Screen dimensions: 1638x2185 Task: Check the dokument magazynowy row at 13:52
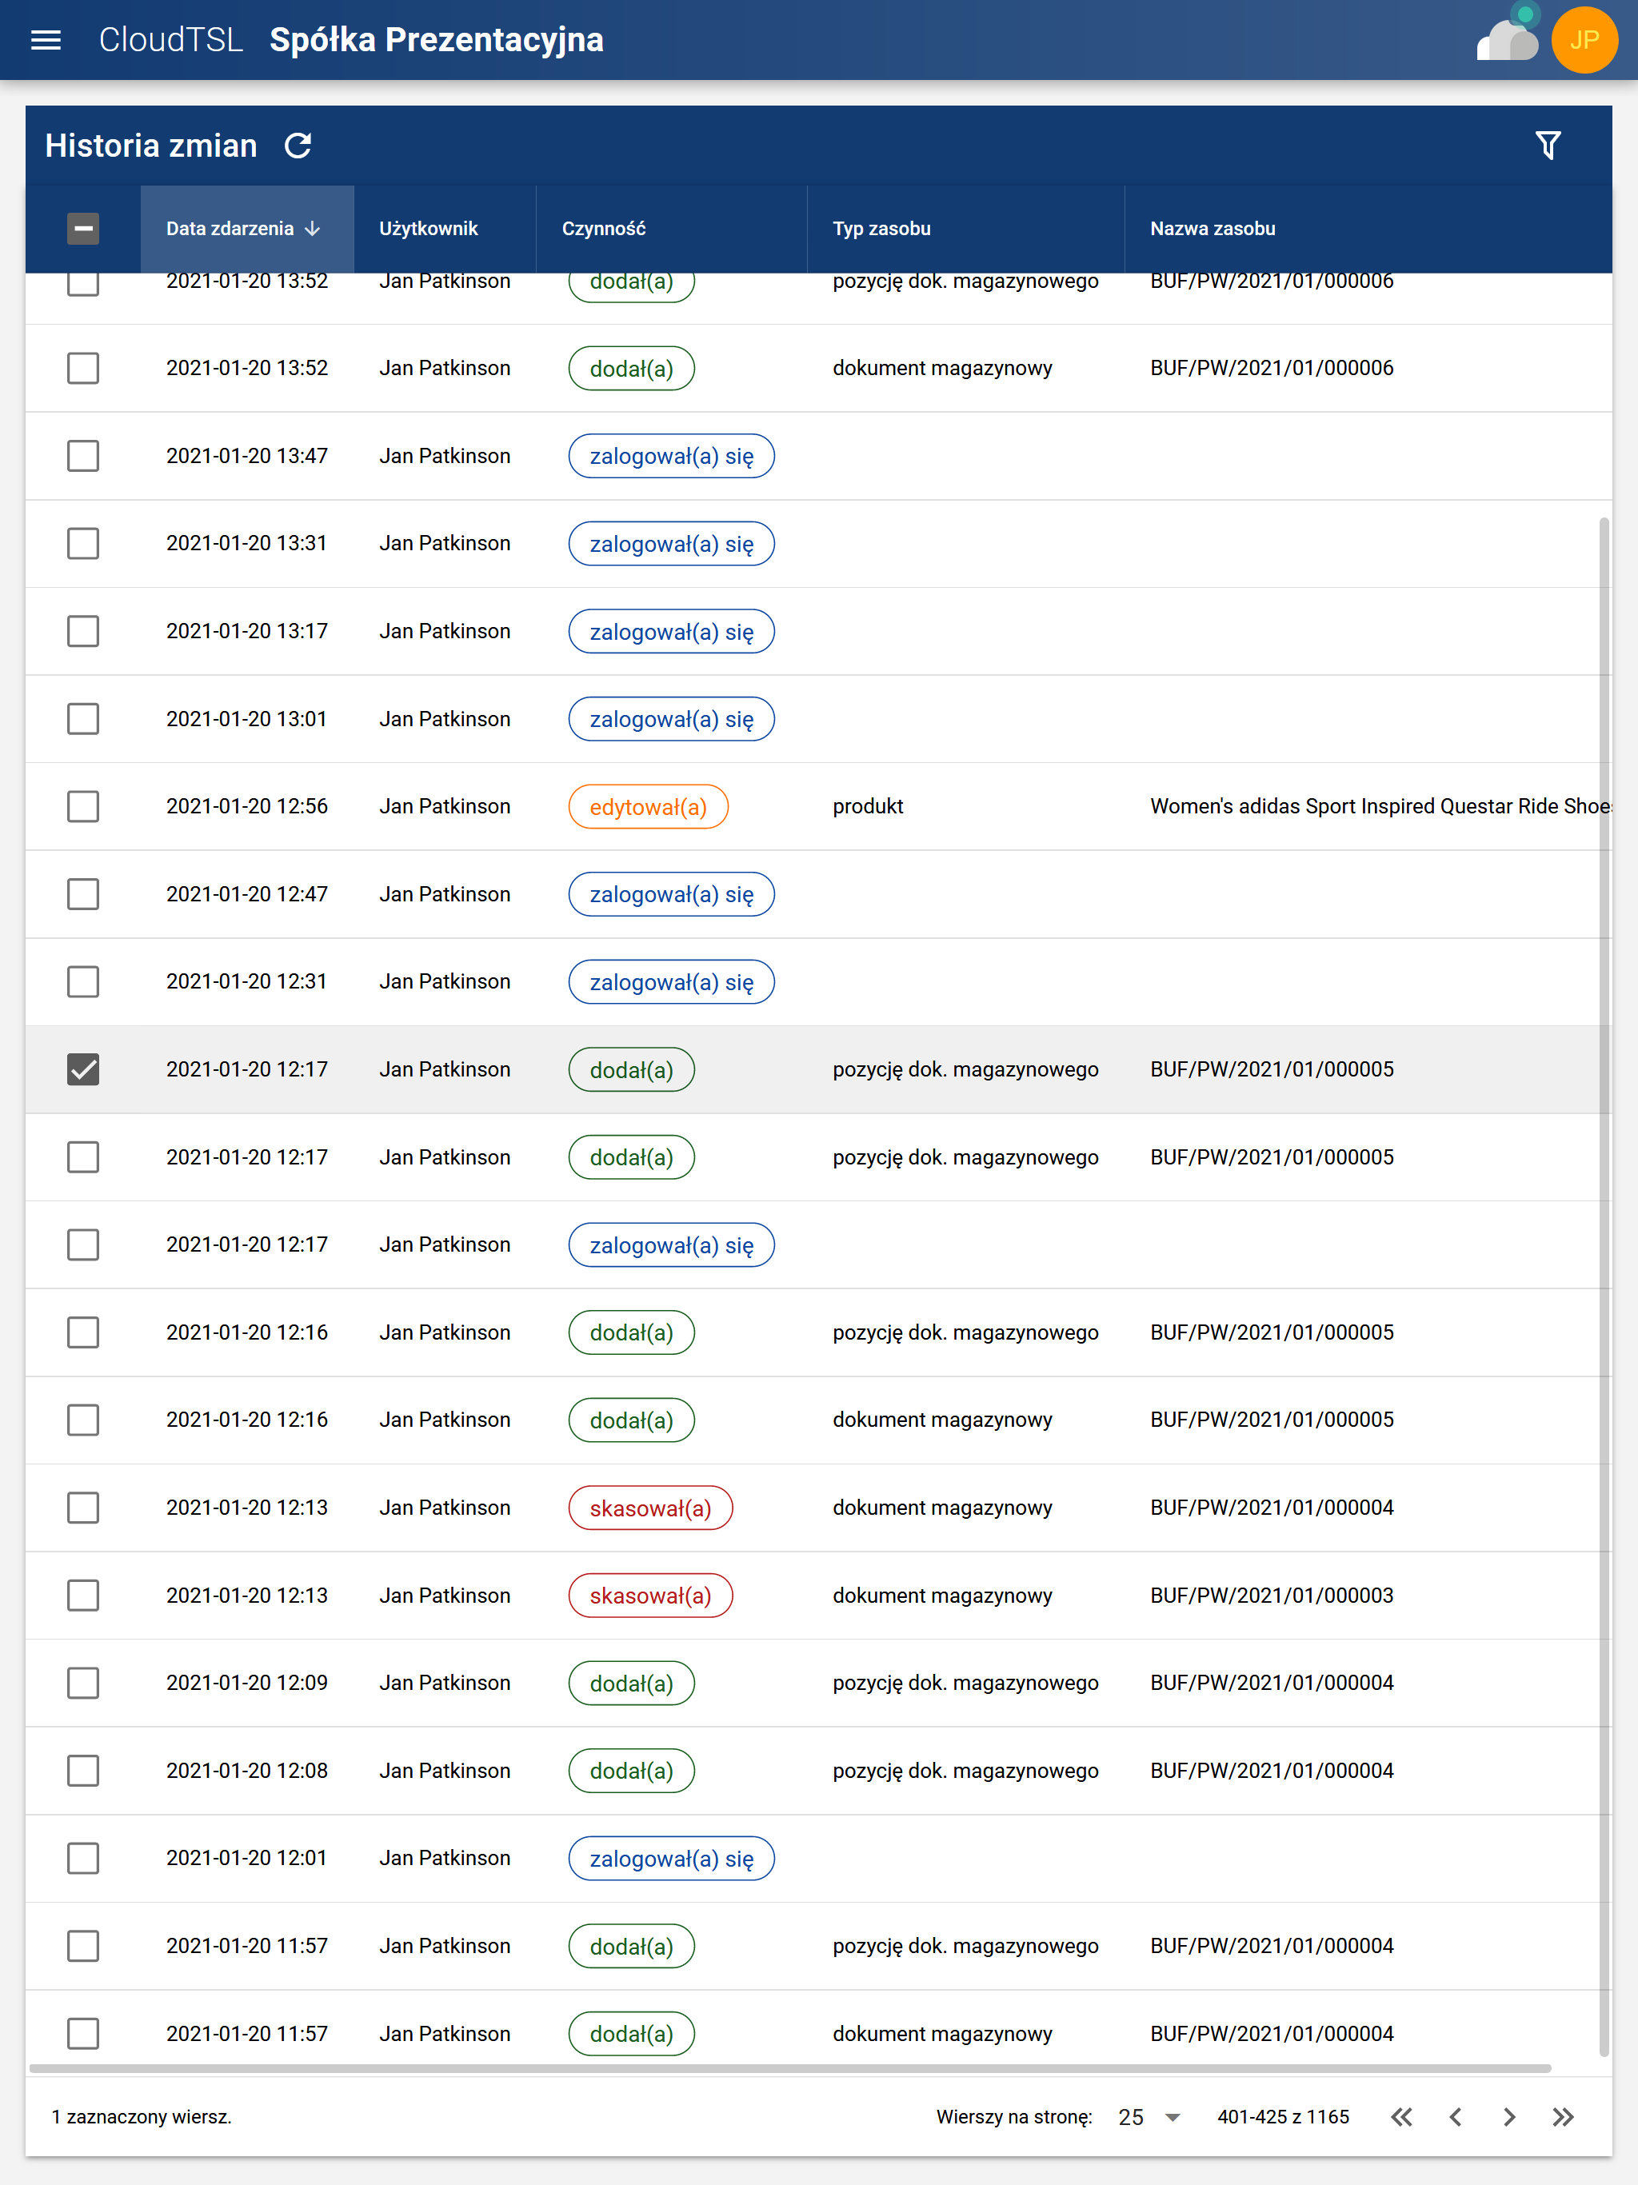83,369
